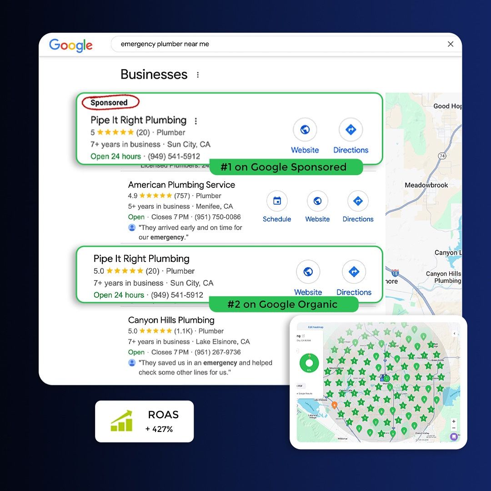Open the three-dot menu on the Sponsored listing

[x=195, y=121]
